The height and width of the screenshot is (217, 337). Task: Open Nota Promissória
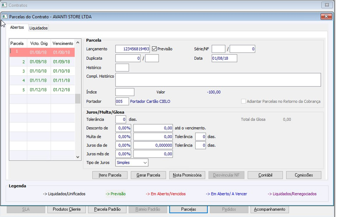pos(187,175)
